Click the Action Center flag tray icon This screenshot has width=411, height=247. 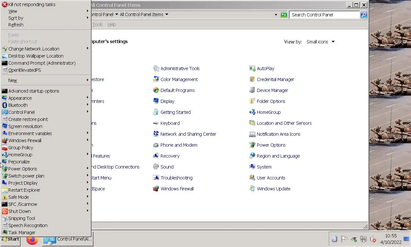pyautogui.click(x=344, y=239)
